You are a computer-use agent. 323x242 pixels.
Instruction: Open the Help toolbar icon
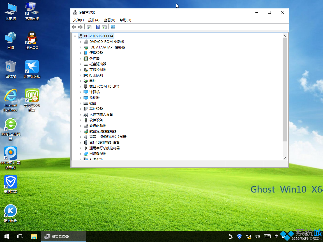tap(97, 27)
